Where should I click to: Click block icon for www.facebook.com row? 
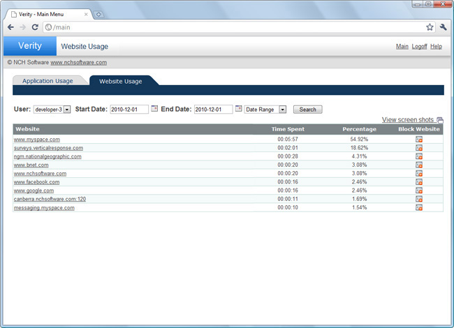(x=419, y=182)
